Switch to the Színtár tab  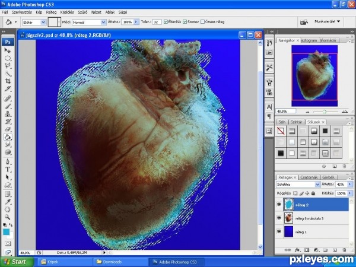(296, 122)
